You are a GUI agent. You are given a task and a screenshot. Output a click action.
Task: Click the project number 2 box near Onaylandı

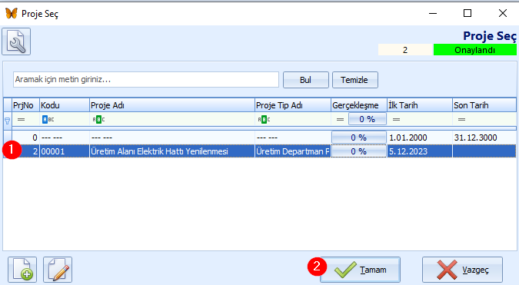pyautogui.click(x=405, y=50)
